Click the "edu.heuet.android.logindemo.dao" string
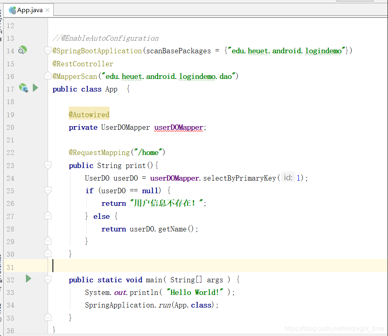The height and width of the screenshot is (336, 388). click(x=169, y=76)
